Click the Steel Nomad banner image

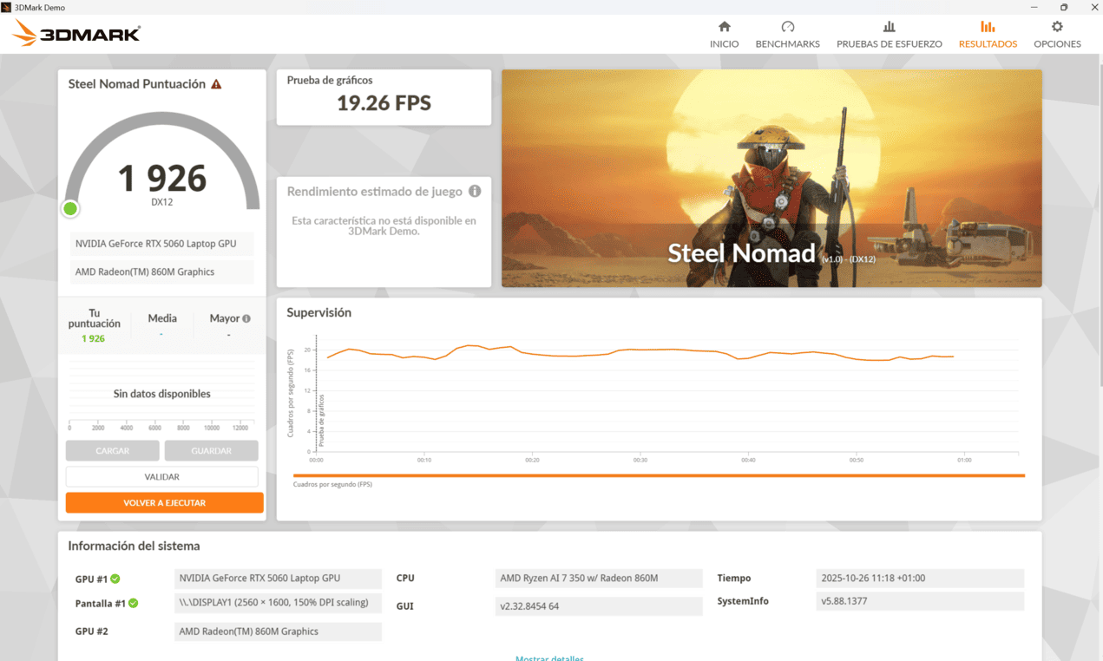coord(771,178)
